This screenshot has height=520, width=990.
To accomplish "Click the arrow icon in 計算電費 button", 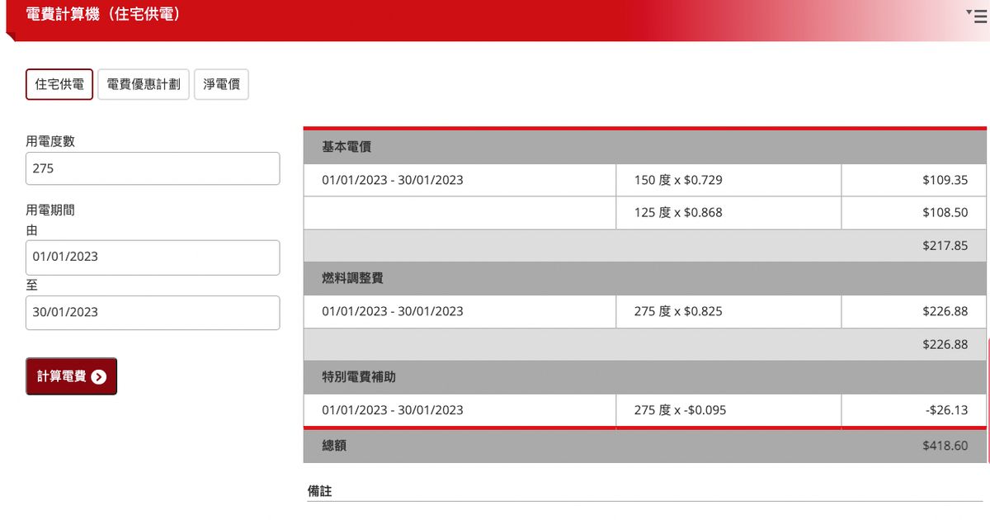I will tap(99, 376).
